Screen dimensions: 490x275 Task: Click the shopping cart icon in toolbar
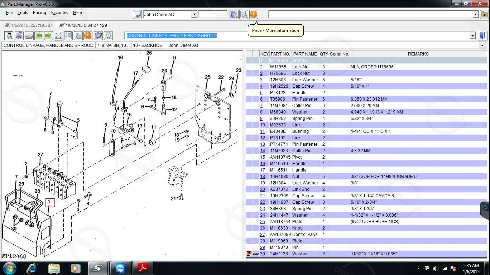19,35
